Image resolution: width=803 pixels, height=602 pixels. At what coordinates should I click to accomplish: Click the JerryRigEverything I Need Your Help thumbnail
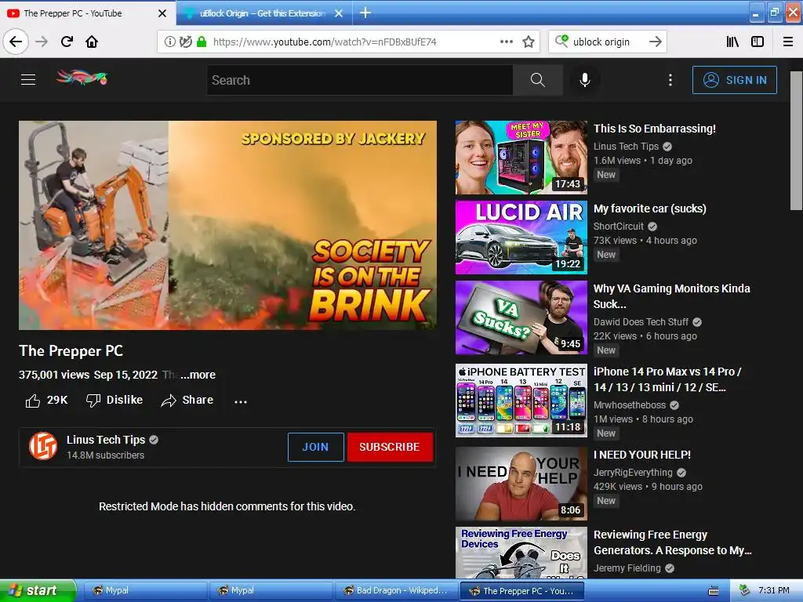coord(521,484)
